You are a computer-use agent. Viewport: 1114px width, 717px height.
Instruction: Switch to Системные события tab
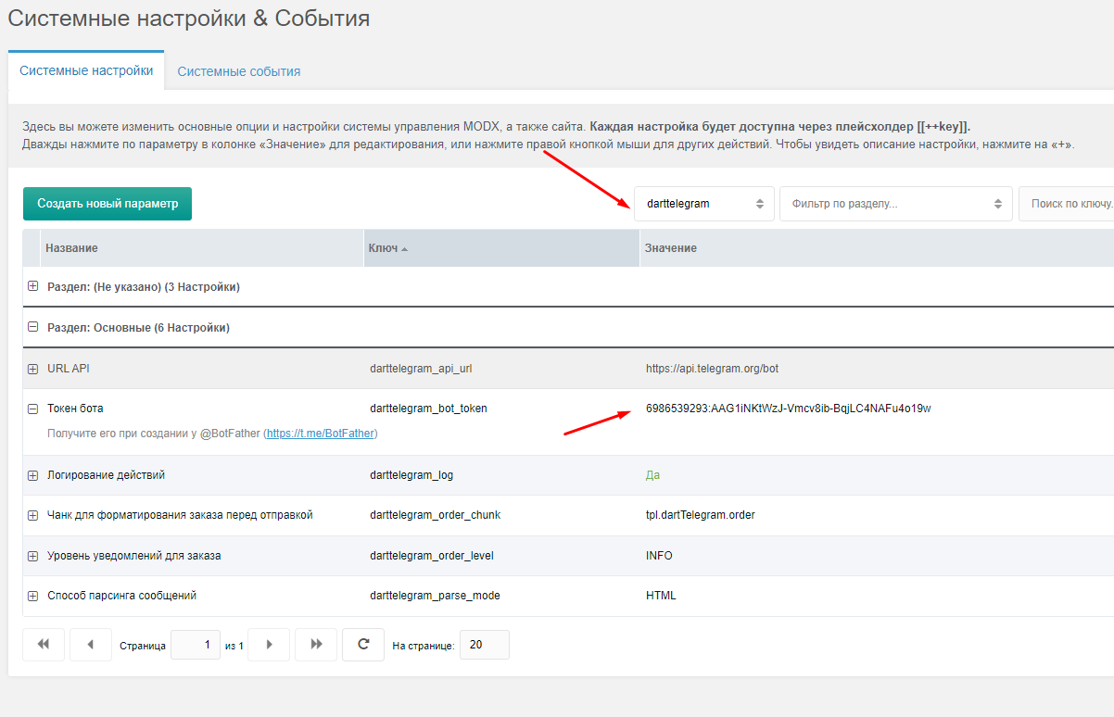click(x=239, y=71)
